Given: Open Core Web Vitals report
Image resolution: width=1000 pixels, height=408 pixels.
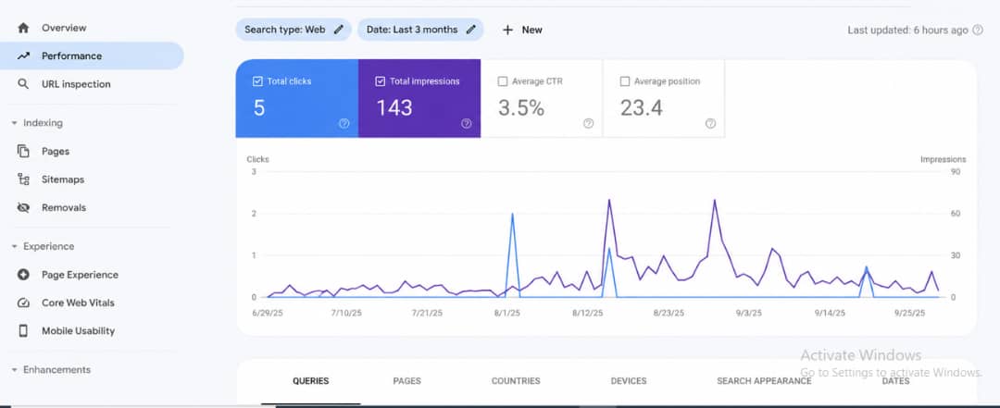Looking at the screenshot, I should click(x=92, y=303).
